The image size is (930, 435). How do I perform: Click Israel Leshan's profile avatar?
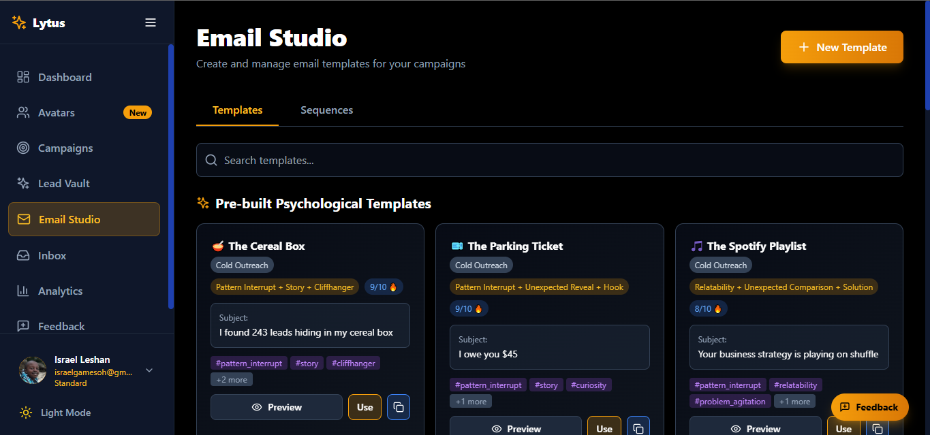[33, 370]
